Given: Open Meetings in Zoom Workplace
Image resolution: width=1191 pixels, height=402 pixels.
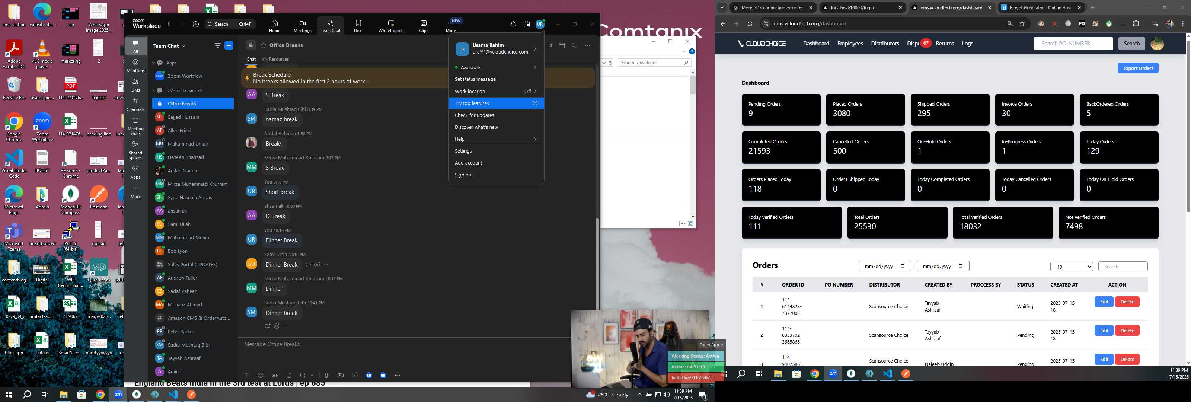Looking at the screenshot, I should click(x=302, y=26).
